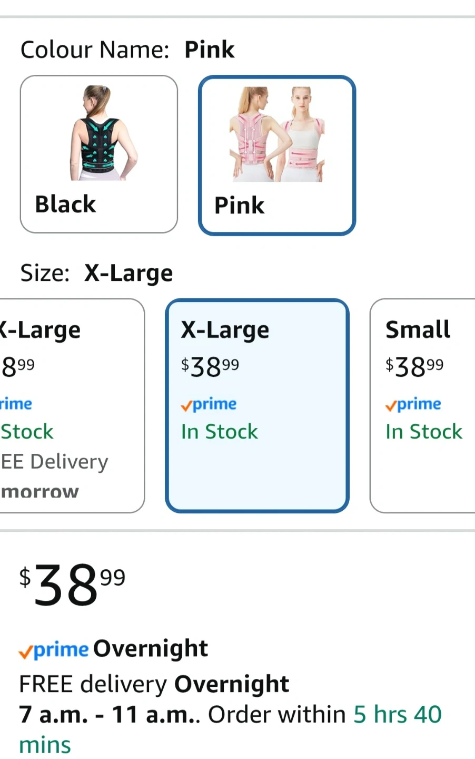Viewport: 475px width, 759px height.
Task: Click the Pink colour product image
Action: [276, 134]
